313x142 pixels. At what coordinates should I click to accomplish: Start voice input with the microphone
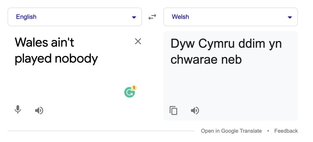tap(18, 109)
